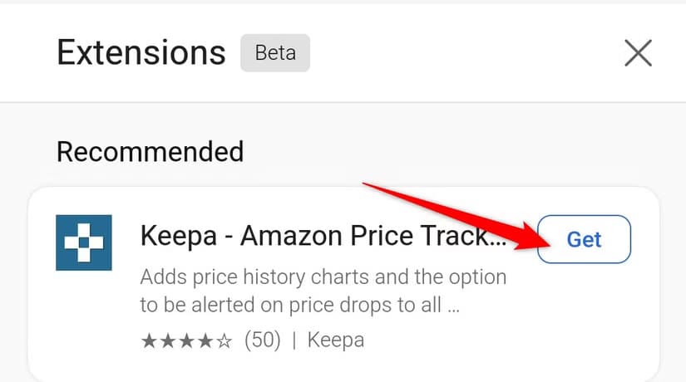Click the Keepa extension logo icon

pyautogui.click(x=84, y=242)
